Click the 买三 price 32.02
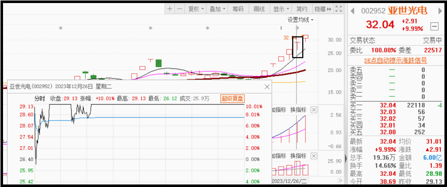This screenshot has width=447, height=187. tap(388, 118)
